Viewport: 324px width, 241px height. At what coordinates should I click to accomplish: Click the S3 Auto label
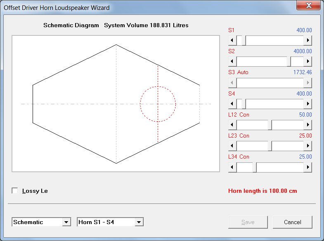[238, 73]
